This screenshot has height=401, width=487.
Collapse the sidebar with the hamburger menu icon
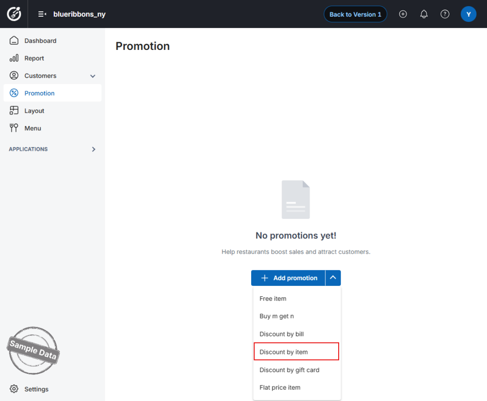tap(42, 14)
